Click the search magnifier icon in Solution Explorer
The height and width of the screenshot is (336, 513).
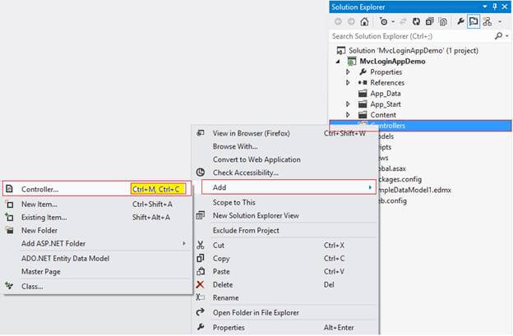tap(498, 36)
